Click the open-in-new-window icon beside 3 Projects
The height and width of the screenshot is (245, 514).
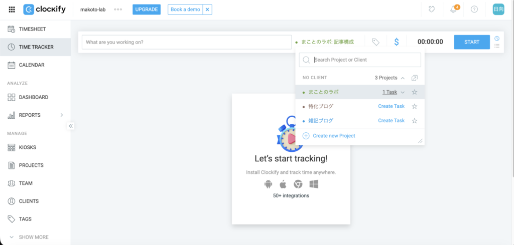(x=414, y=78)
